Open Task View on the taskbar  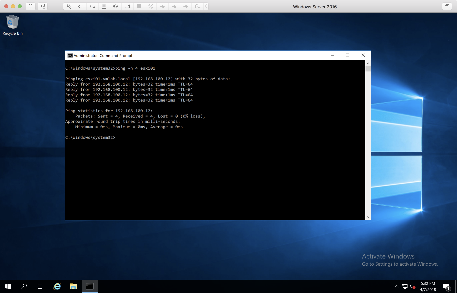40,286
